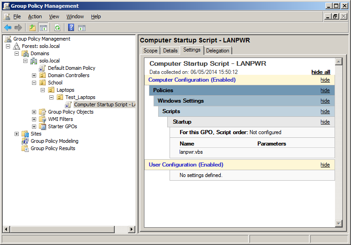The width and height of the screenshot is (351, 245).
Task: Click the Forest solo.local triangle icon
Action: click(x=16, y=46)
